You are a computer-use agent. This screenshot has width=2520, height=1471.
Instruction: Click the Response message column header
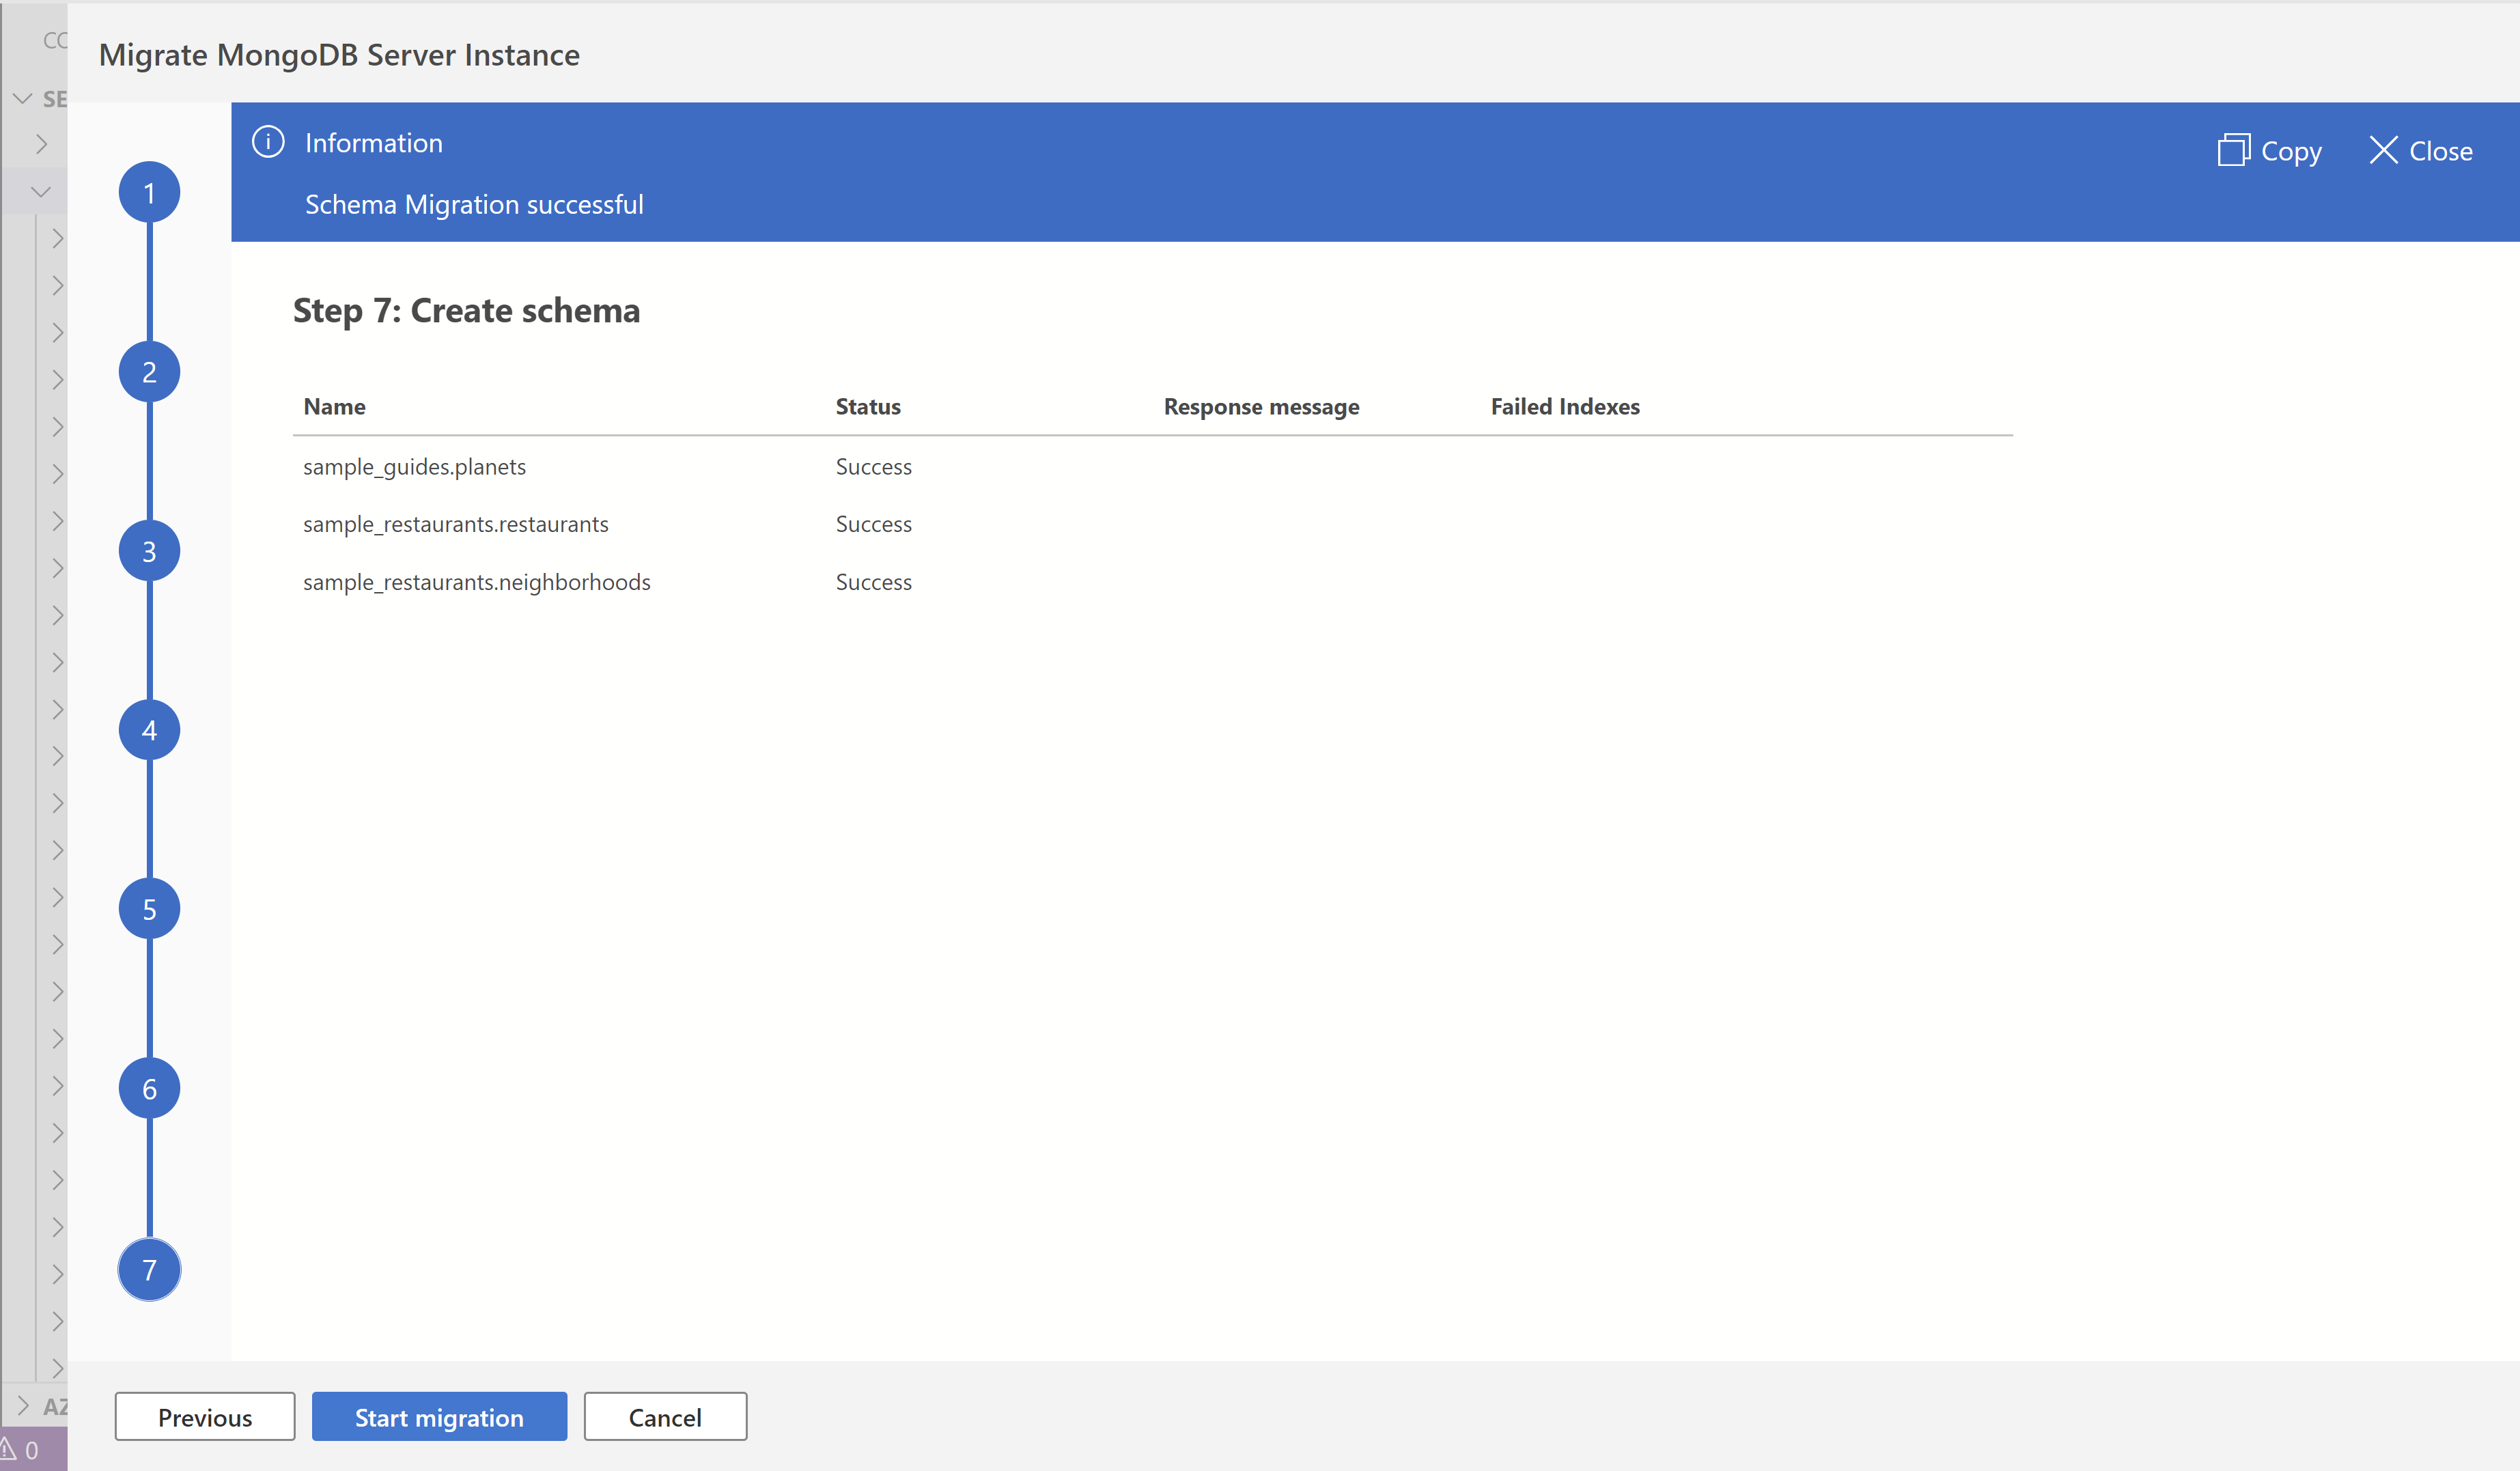point(1261,406)
